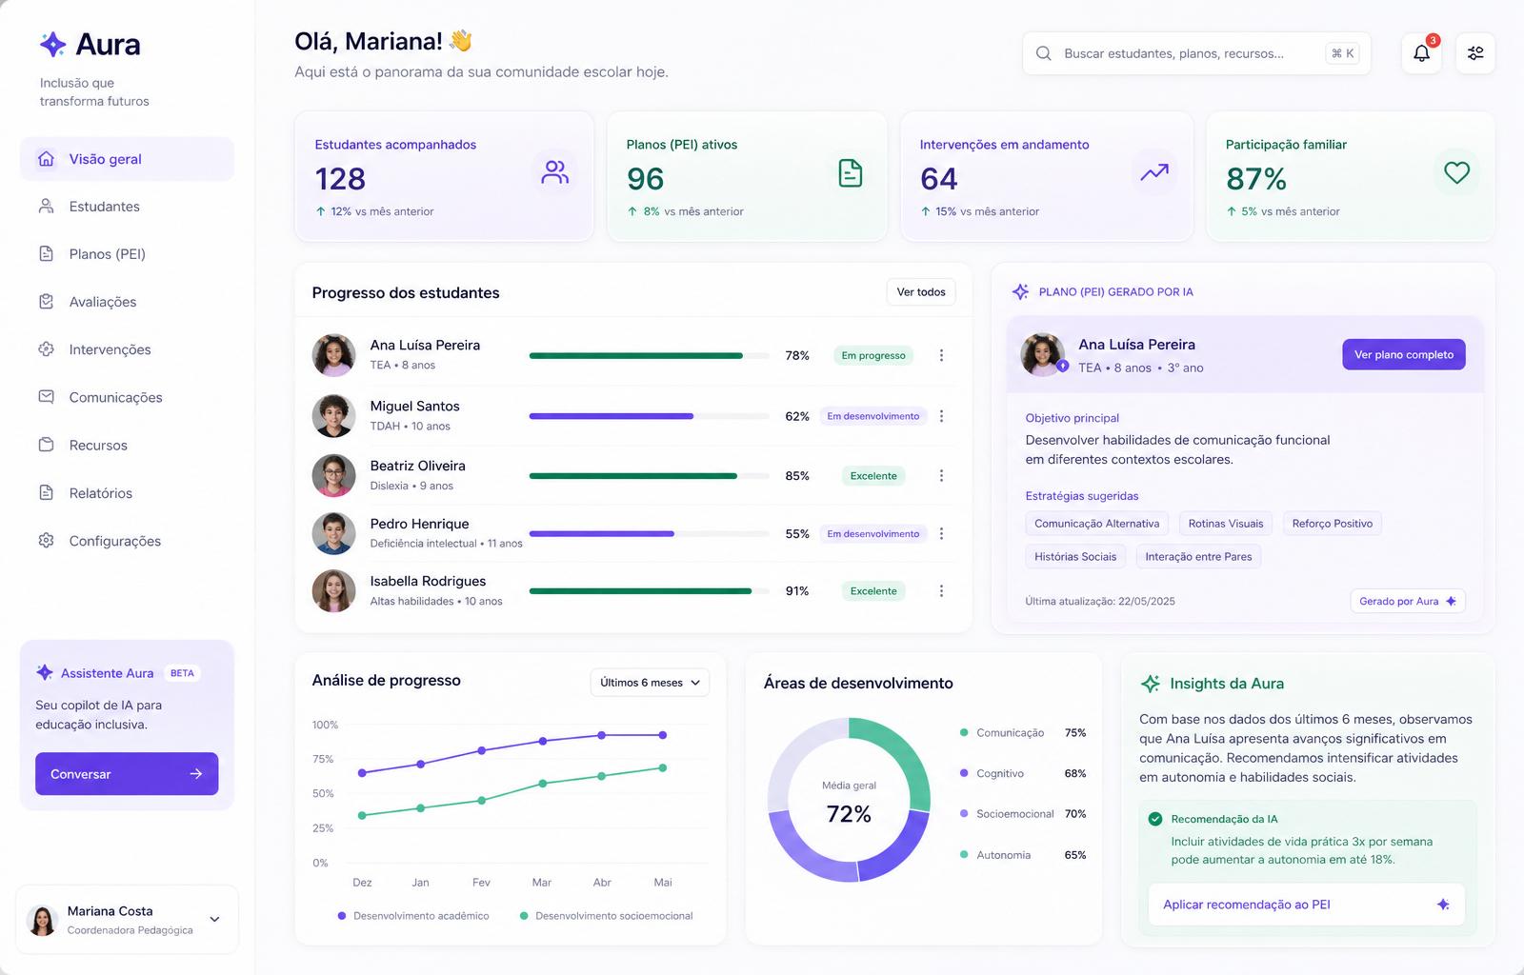
Task: Navigate to Comunicações section
Action: [127, 396]
